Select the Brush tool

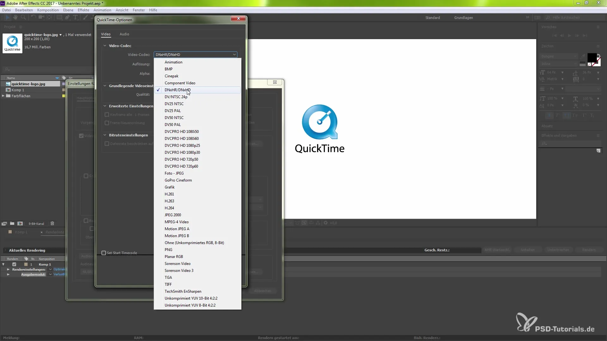tap(85, 17)
